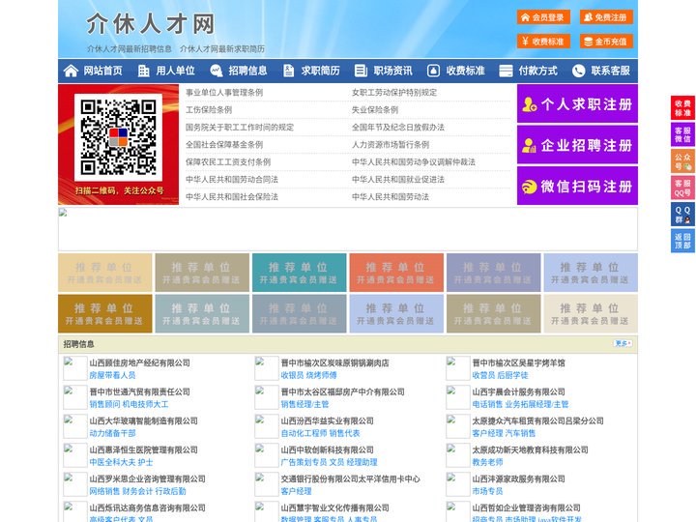Click the 会员登录 button

(543, 17)
